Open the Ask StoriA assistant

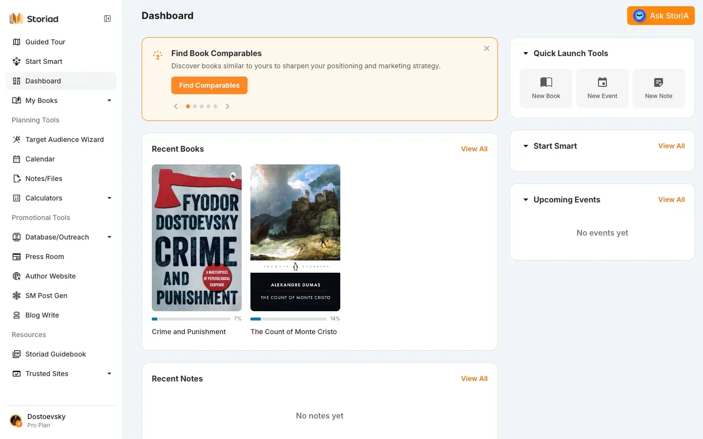tap(661, 16)
